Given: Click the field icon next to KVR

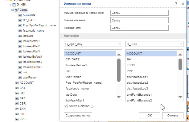Looking at the screenshot, I should [x=17, y=119].
